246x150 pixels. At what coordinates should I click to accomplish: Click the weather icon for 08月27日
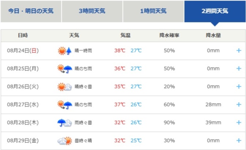coord(65,105)
